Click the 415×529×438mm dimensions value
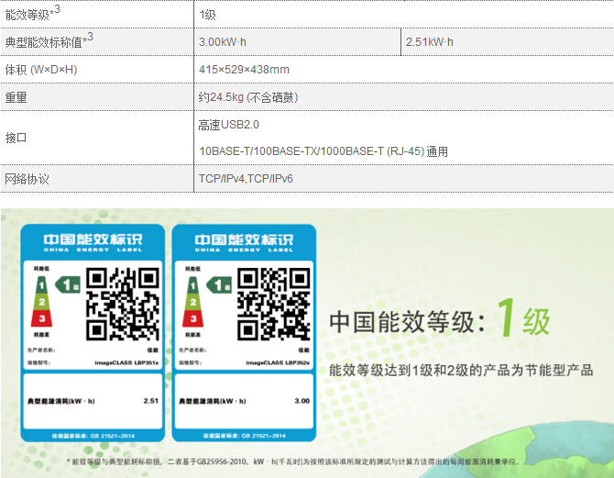 click(x=244, y=70)
